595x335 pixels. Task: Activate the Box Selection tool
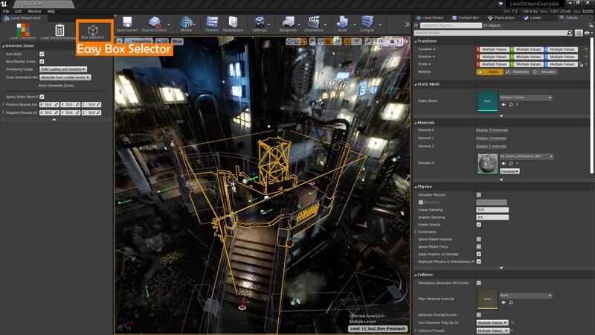[92, 32]
